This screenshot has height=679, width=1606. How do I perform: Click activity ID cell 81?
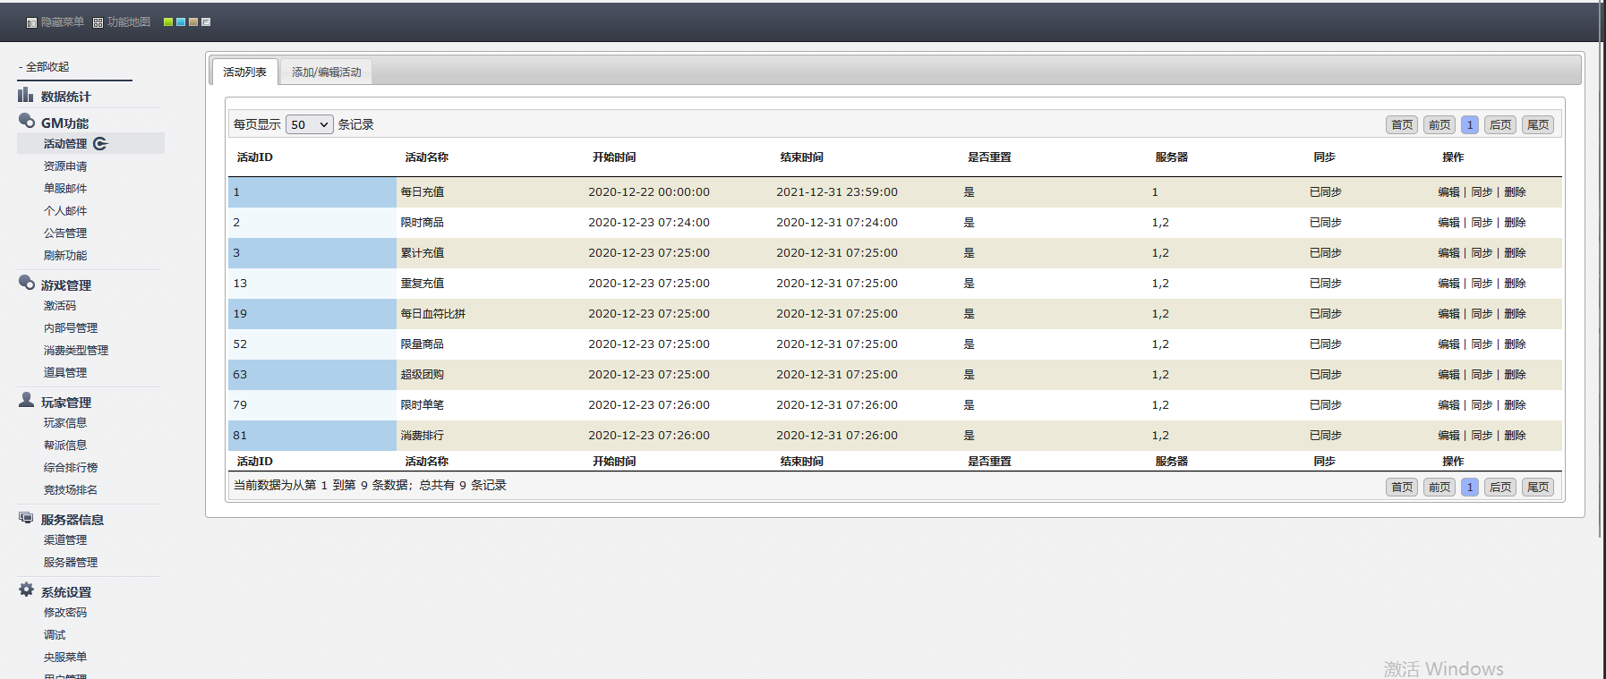point(312,436)
